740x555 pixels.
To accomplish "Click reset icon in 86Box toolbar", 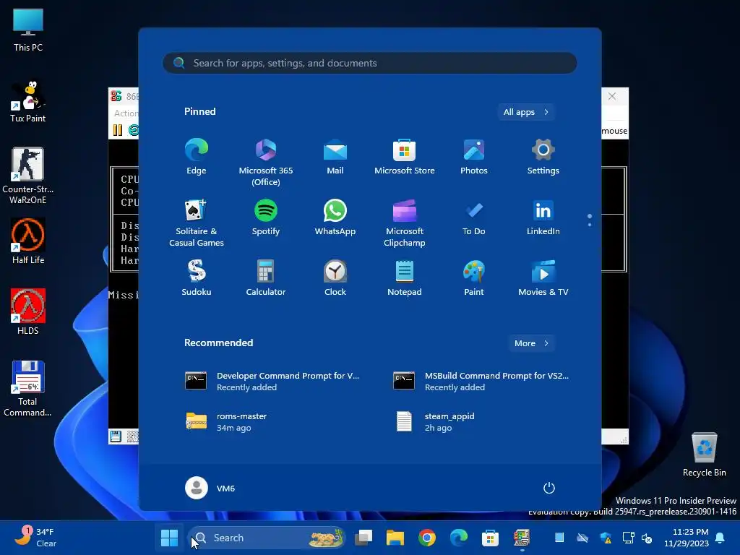I will click(134, 130).
